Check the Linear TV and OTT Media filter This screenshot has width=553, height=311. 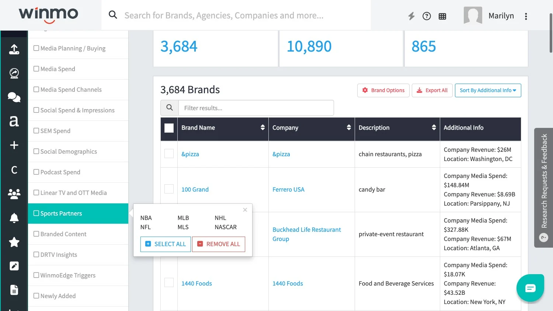point(36,192)
